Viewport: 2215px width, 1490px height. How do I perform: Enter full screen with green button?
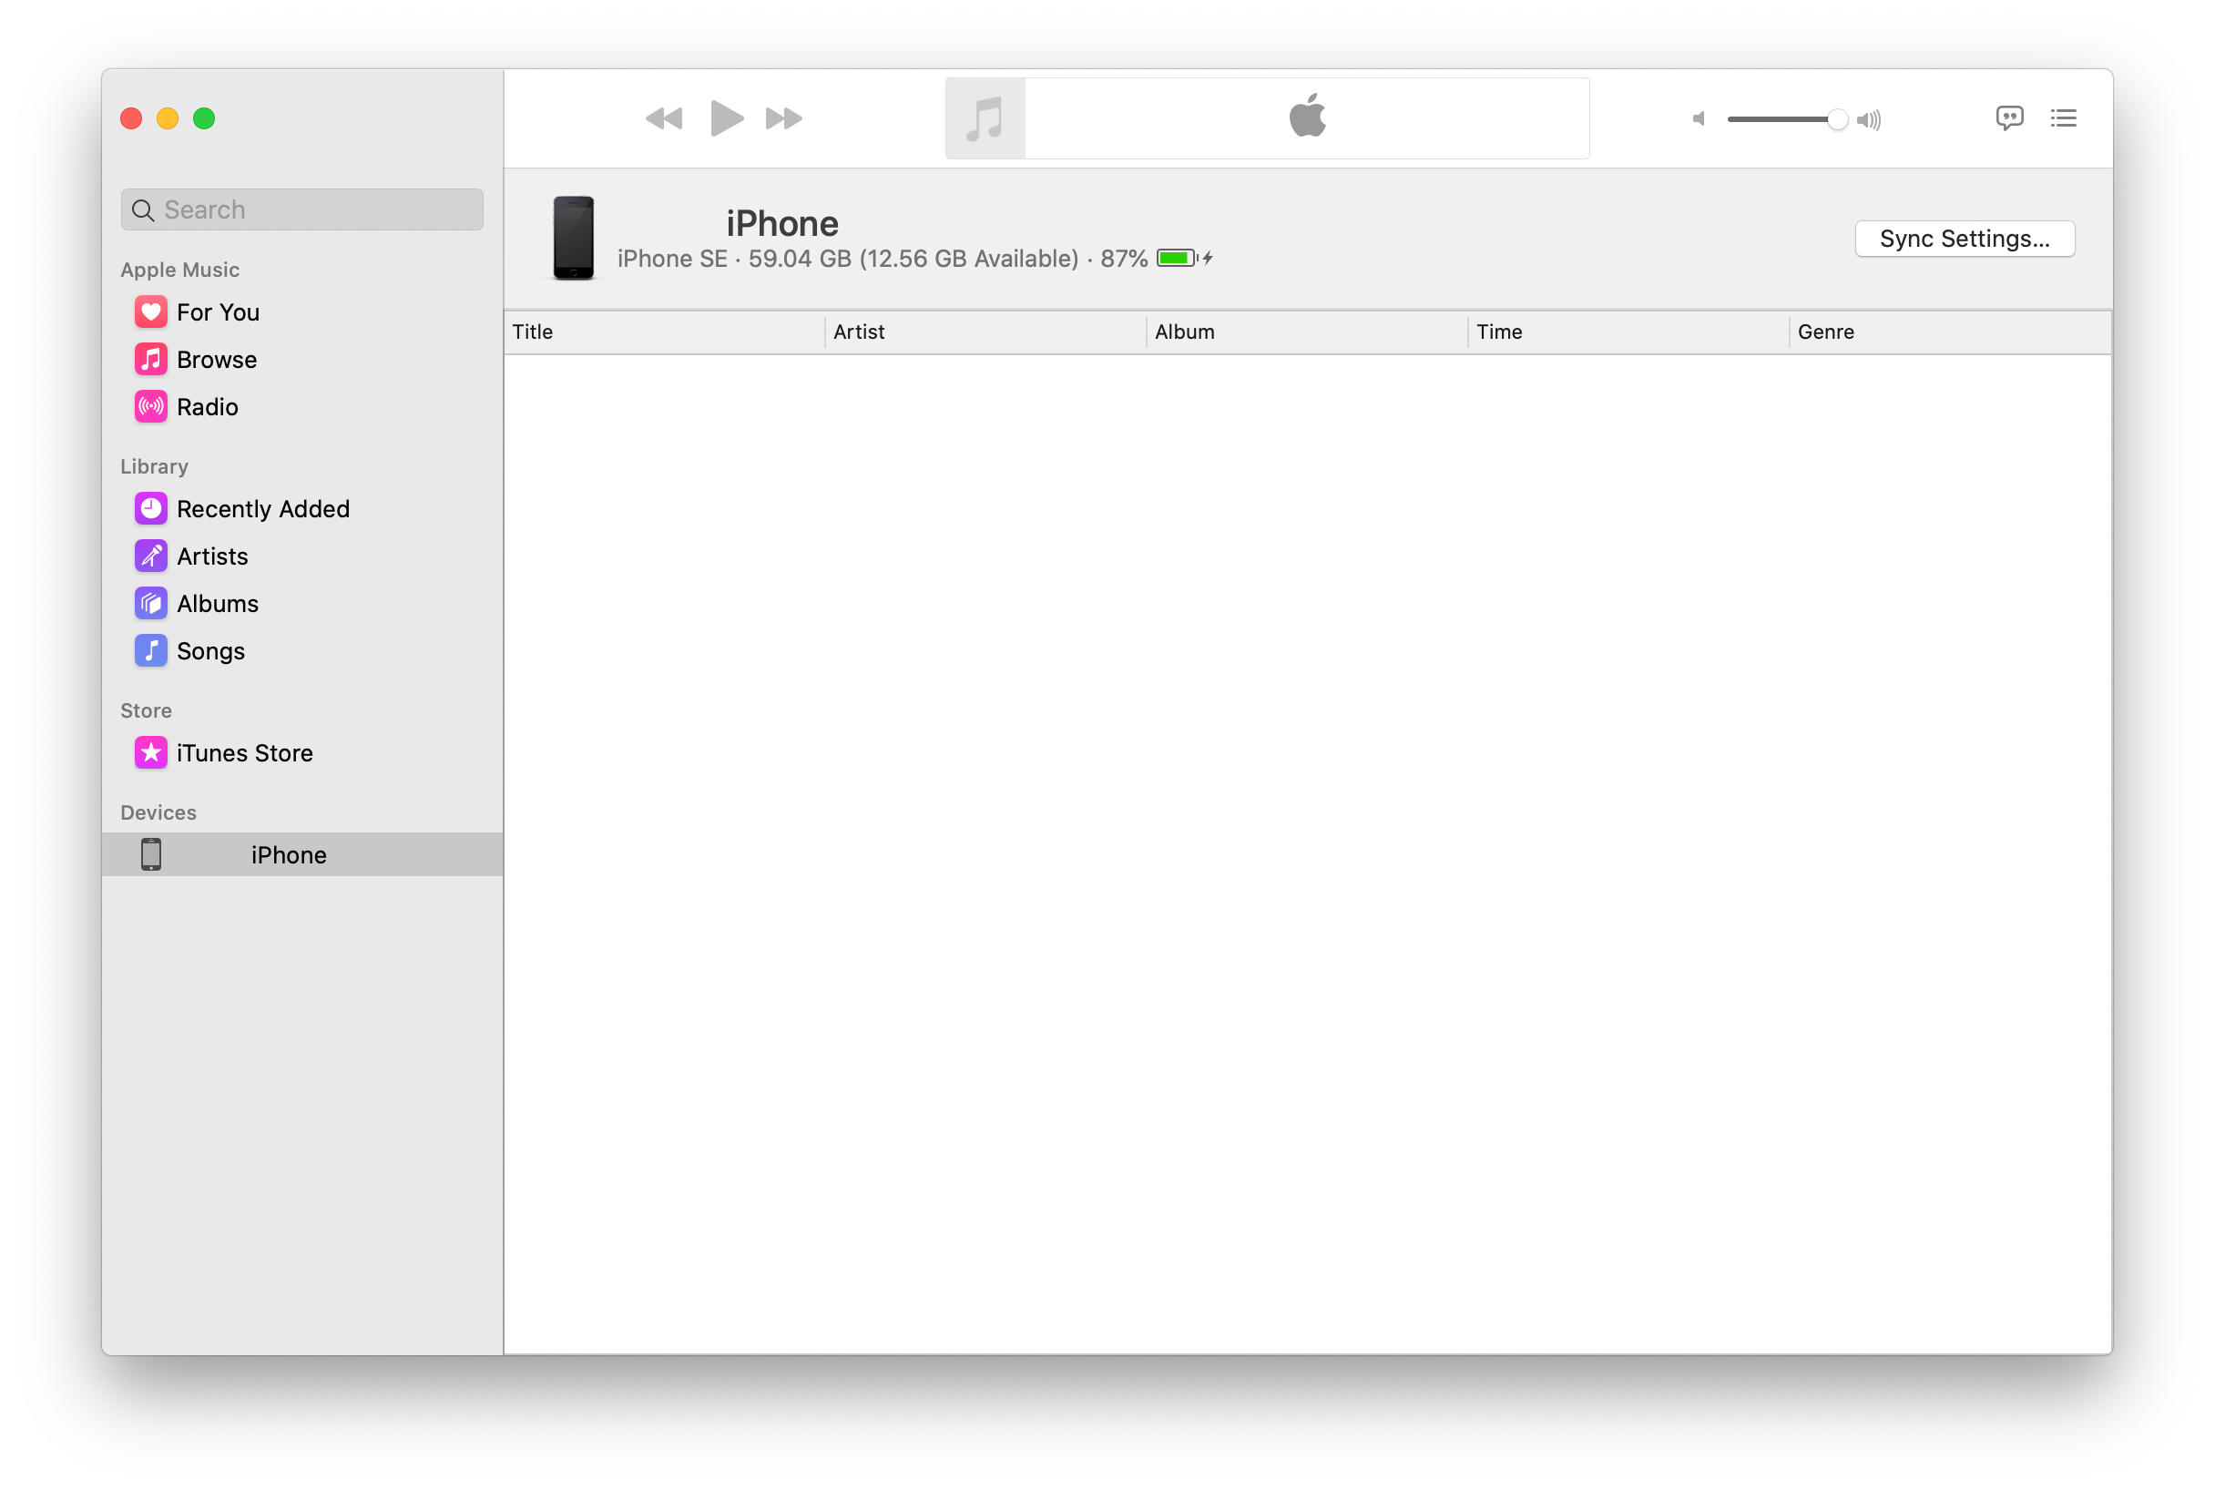point(204,118)
